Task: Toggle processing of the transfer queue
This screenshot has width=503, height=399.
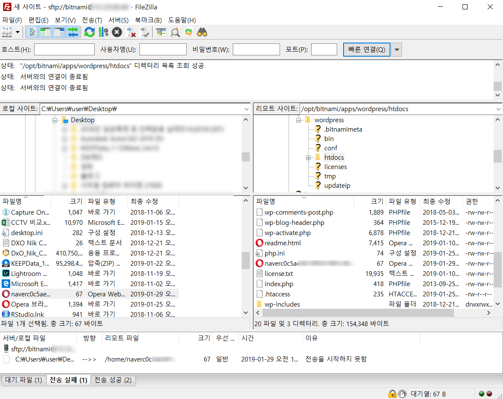Action: pyautogui.click(x=103, y=32)
